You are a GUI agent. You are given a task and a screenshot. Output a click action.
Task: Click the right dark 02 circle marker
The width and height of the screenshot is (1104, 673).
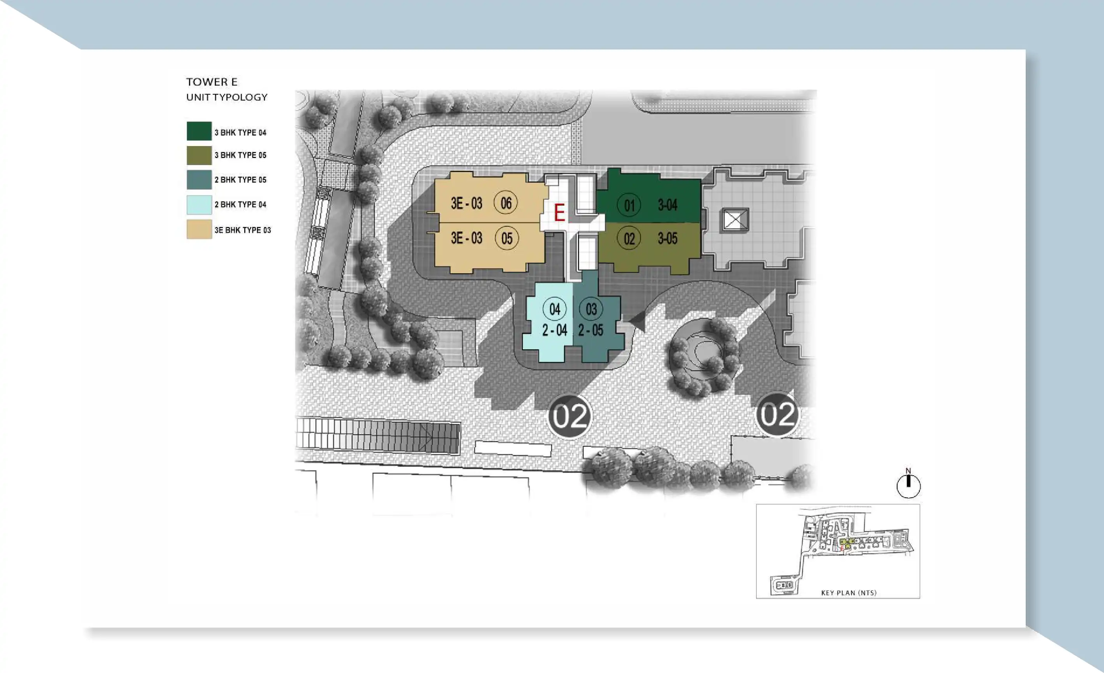(778, 415)
